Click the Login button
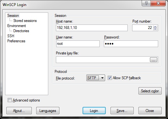 94,111
